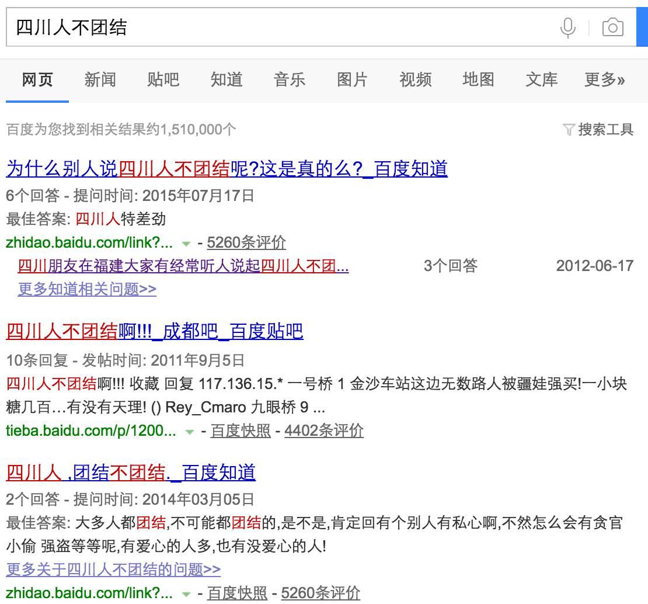This screenshot has height=604, width=648.
Task: Click 5260条评价 under the last result
Action: point(320,593)
